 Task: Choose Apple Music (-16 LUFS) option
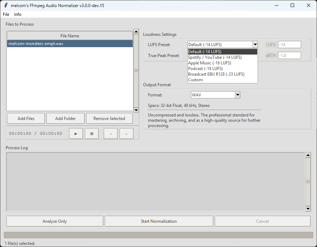pyautogui.click(x=209, y=63)
